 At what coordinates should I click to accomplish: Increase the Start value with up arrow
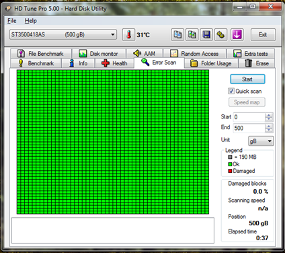click(x=269, y=115)
